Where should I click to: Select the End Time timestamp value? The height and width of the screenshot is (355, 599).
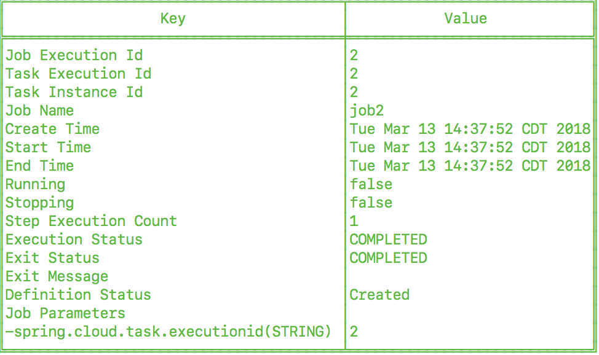coord(470,166)
